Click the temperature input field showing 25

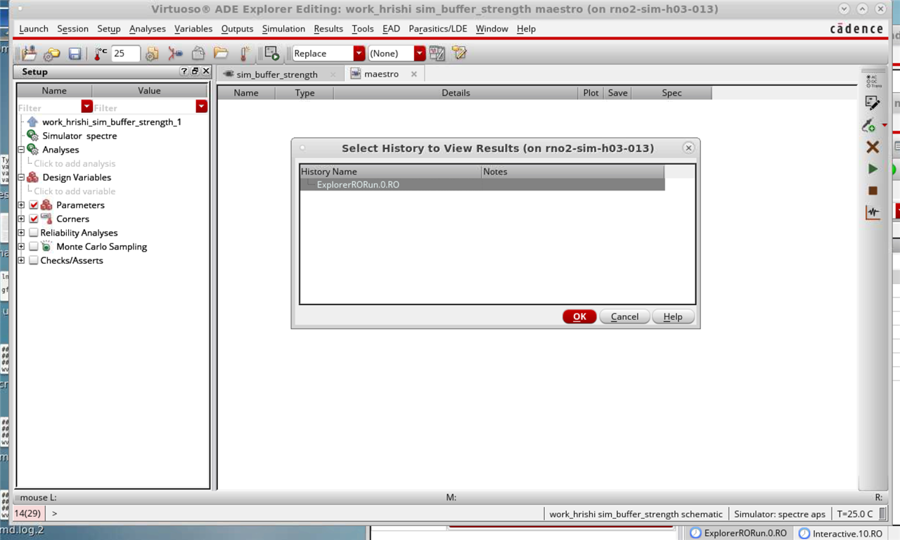(x=126, y=53)
